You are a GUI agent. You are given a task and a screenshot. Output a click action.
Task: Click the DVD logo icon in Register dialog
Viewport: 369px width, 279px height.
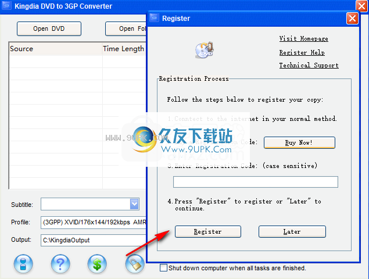click(205, 49)
